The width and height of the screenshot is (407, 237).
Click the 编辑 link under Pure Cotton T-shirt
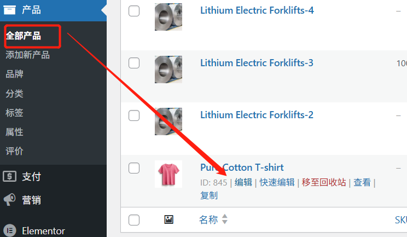pos(243,183)
